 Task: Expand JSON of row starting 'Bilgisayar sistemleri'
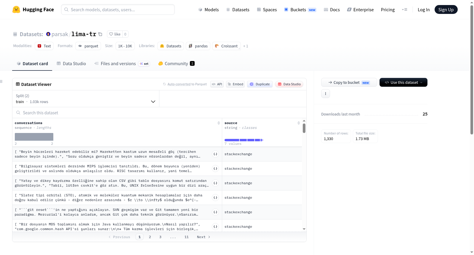[215, 169]
